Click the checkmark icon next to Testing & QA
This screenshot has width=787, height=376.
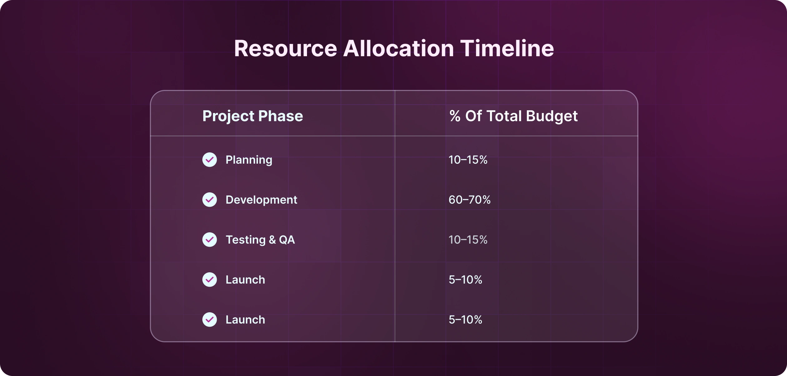[210, 240]
